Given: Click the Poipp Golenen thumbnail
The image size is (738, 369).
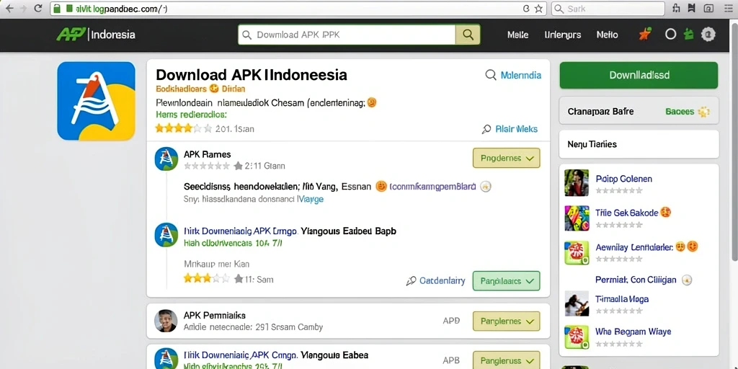Looking at the screenshot, I should [x=577, y=183].
